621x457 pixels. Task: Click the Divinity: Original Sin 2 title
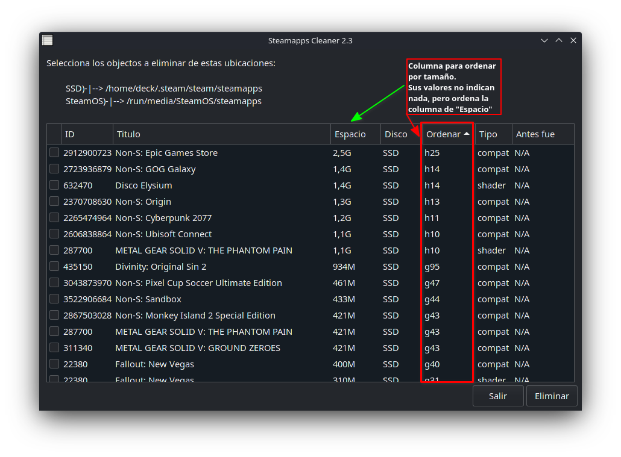(160, 267)
